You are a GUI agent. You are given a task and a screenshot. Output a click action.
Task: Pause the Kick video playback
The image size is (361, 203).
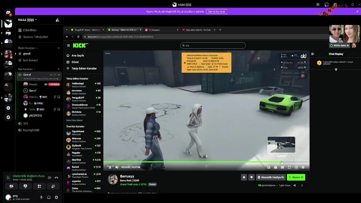110,167
